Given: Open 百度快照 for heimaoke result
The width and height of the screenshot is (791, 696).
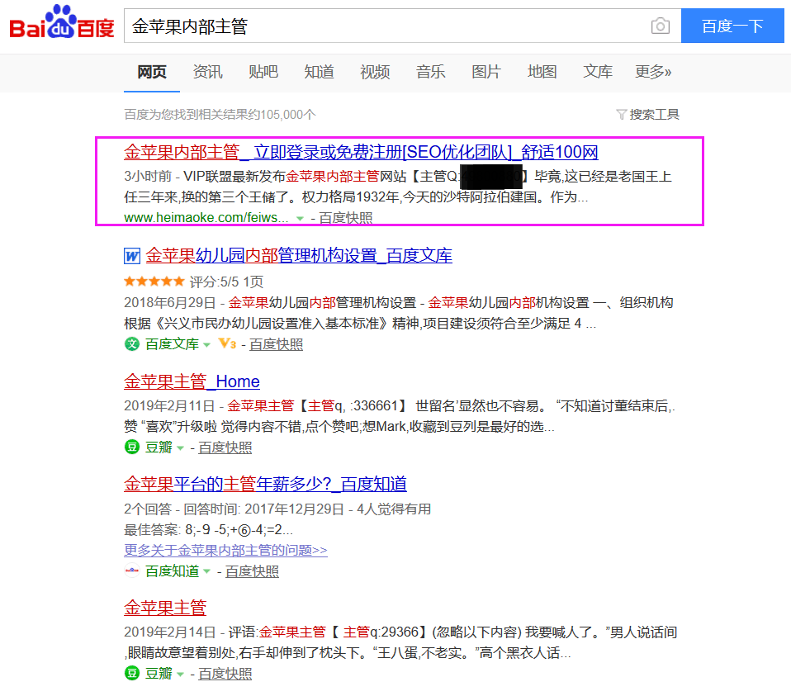Looking at the screenshot, I should click(x=346, y=218).
